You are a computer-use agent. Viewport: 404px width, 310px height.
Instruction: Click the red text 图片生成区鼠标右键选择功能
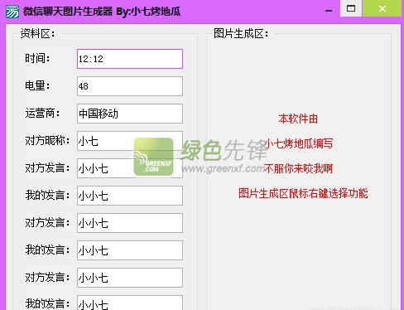click(303, 193)
